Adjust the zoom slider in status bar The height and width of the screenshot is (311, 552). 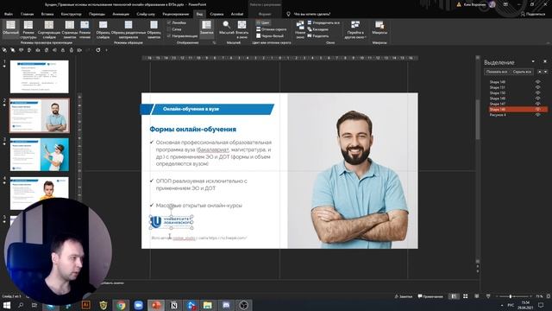point(511,296)
